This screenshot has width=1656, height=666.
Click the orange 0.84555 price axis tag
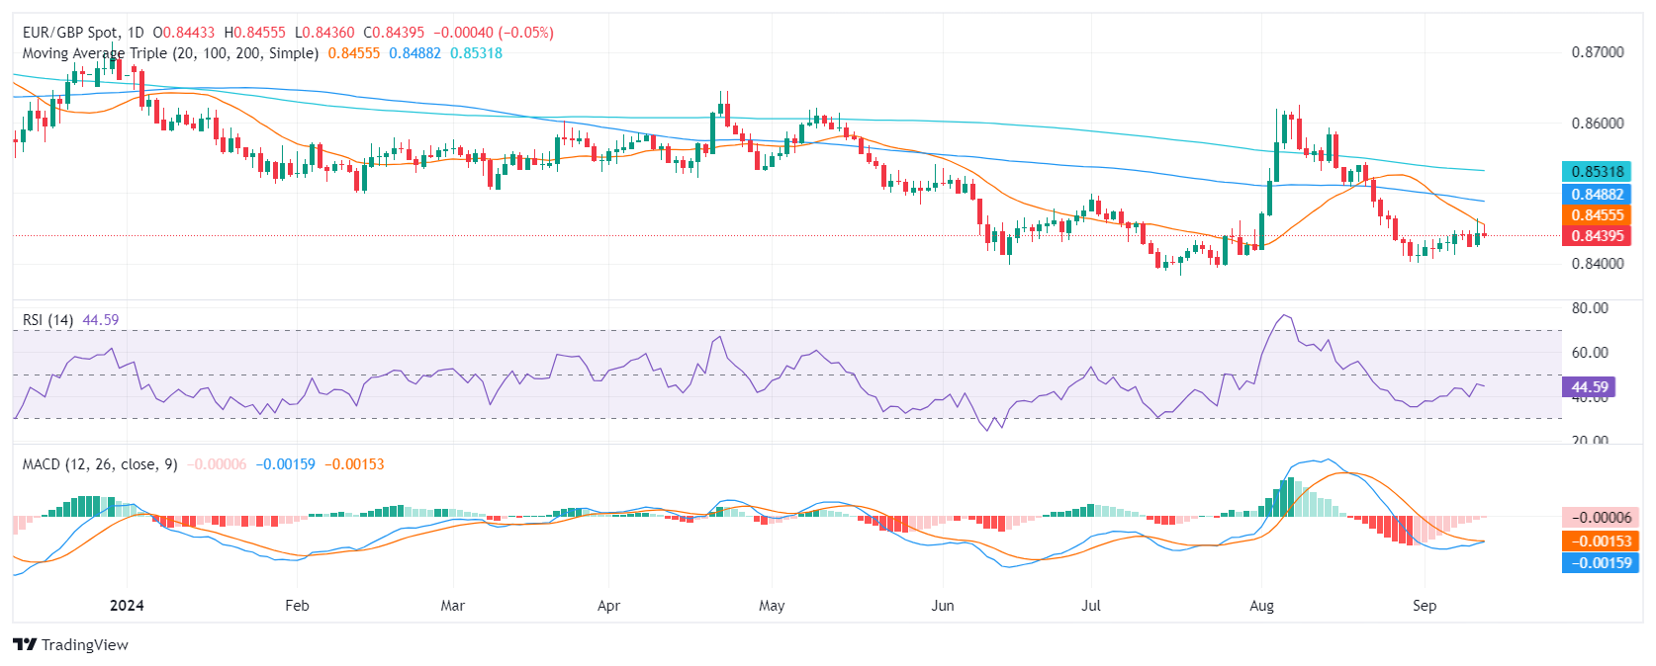[1597, 215]
